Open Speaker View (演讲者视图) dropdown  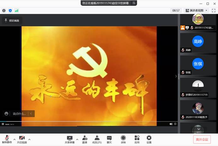tap(197, 10)
